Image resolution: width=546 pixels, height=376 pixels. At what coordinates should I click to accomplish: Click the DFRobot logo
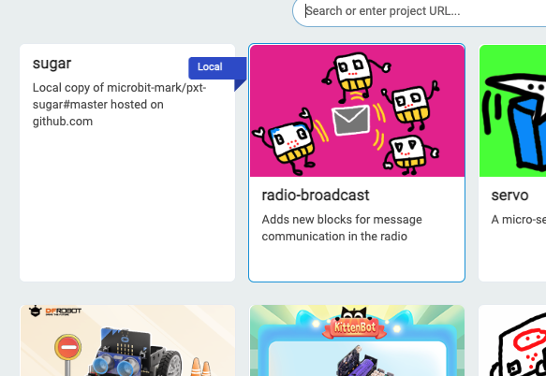pyautogui.click(x=55, y=311)
